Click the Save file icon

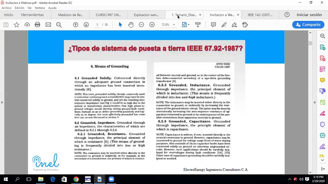pyautogui.click(x=6, y=25)
